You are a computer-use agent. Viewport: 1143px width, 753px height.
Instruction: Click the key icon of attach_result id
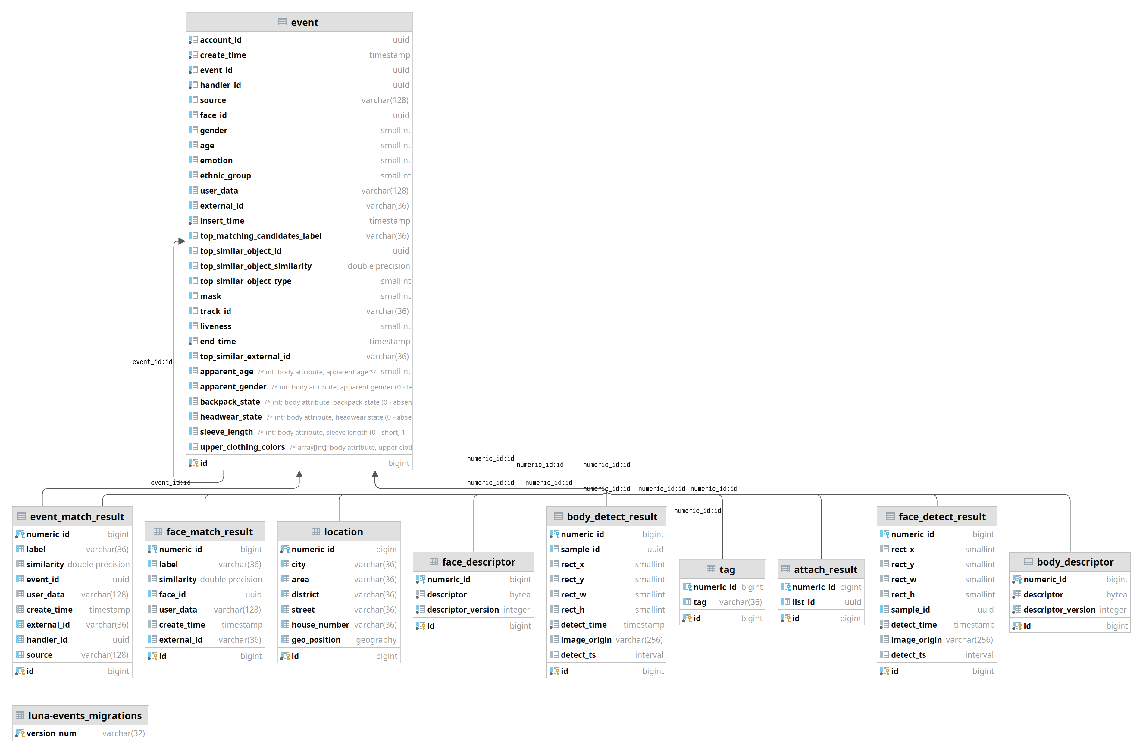[786, 619]
